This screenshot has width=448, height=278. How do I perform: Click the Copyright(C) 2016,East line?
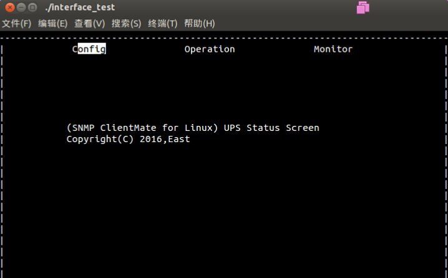[x=129, y=139]
